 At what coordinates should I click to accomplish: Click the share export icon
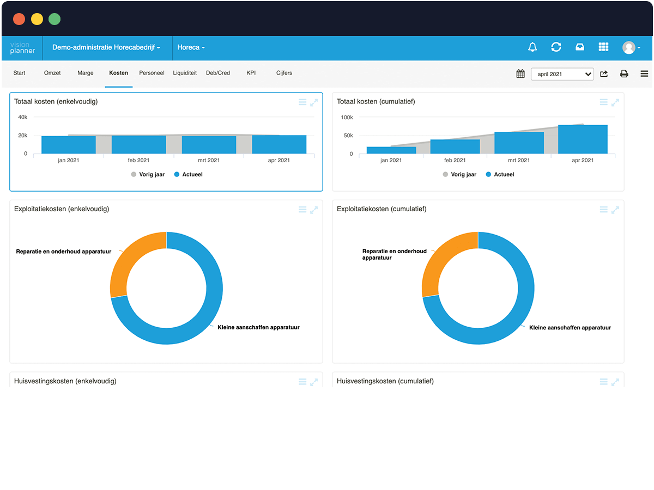[x=604, y=74]
